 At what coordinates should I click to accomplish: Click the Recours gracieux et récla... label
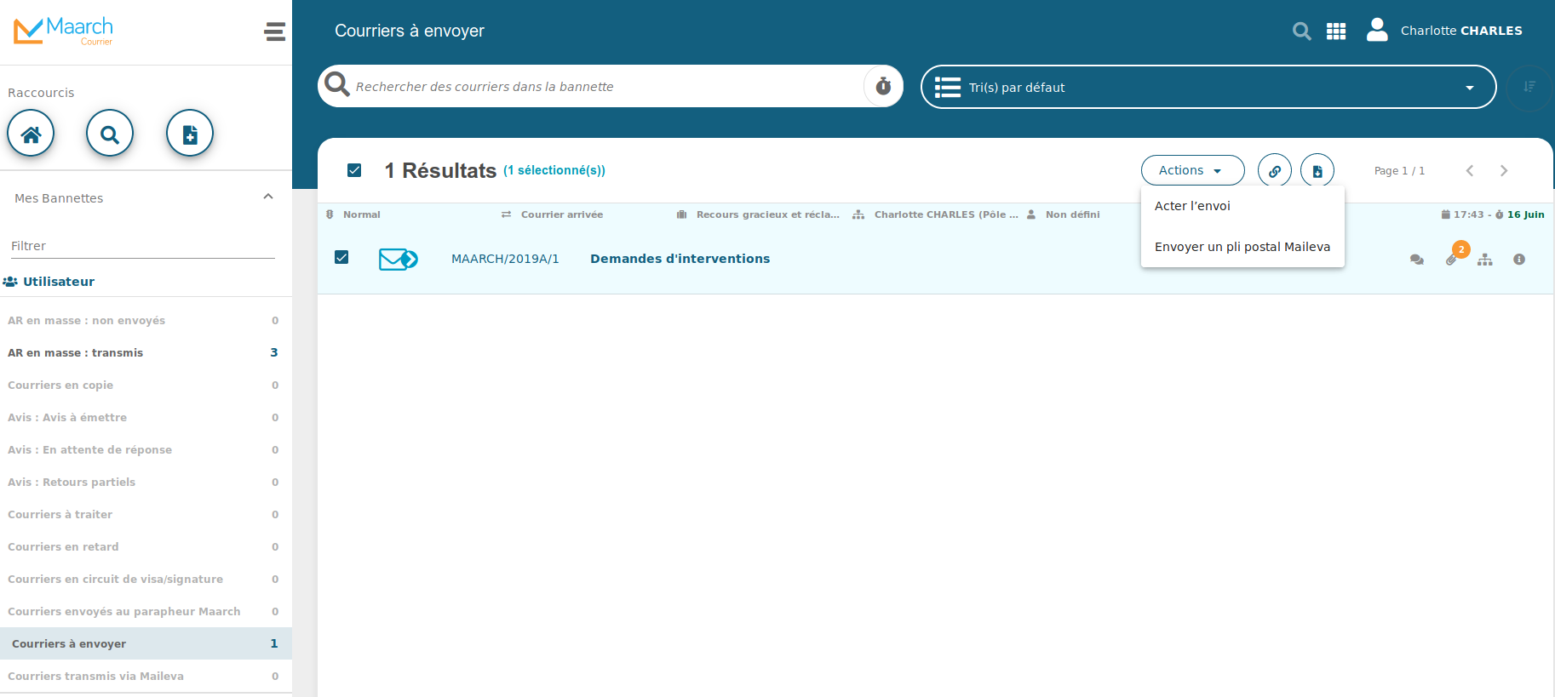click(x=767, y=214)
